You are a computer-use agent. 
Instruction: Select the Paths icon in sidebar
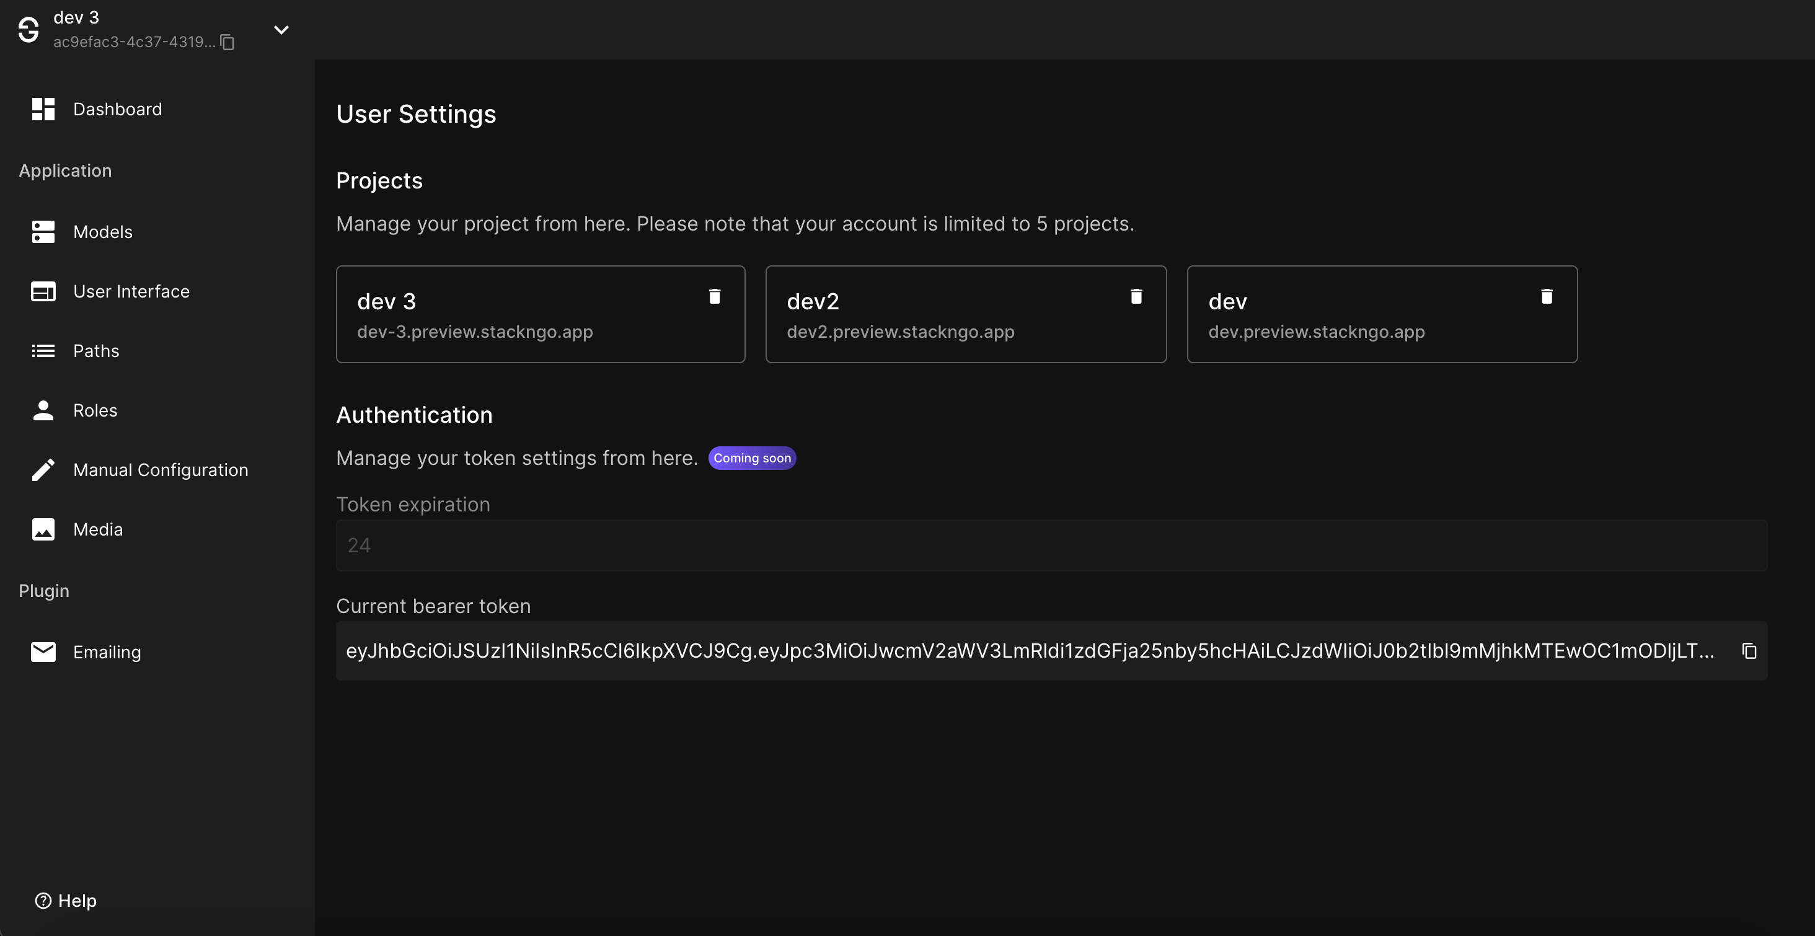click(43, 350)
